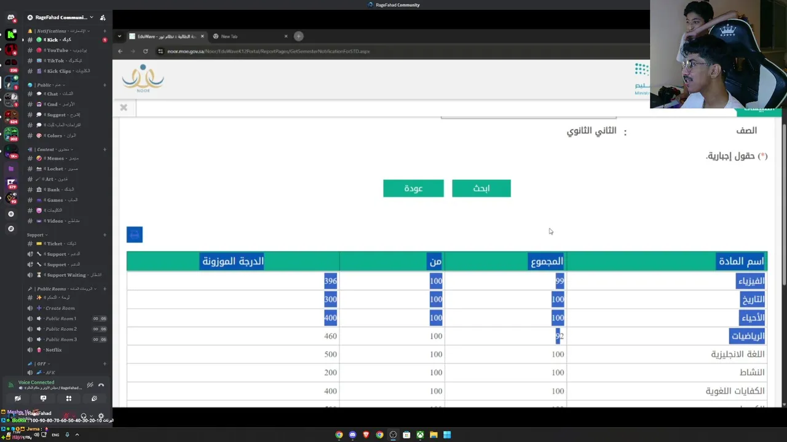Viewport: 787px width, 442px height.
Task: Open RageFahad Community server dropdown
Action: (x=60, y=17)
